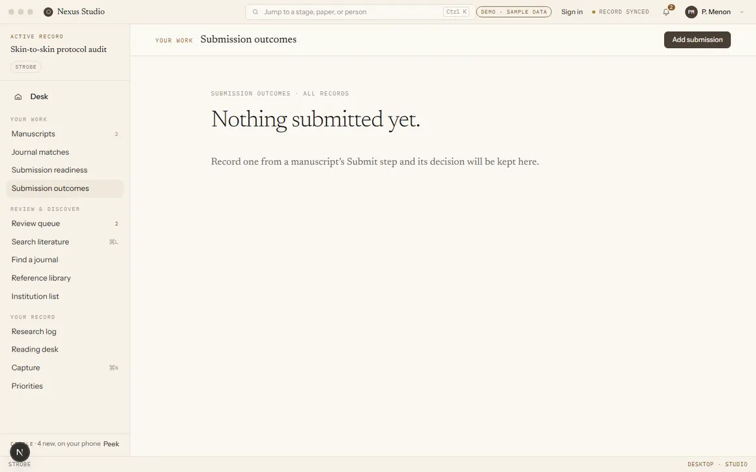Click the Desktop · Studio status text

[x=718, y=464]
